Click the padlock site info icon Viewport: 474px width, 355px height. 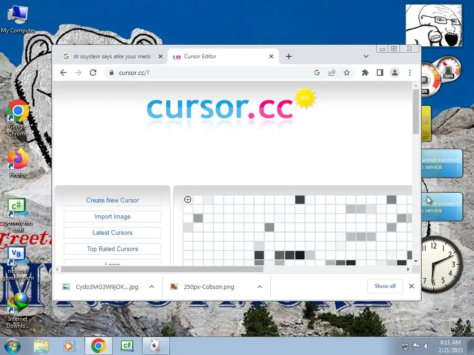[x=111, y=73]
